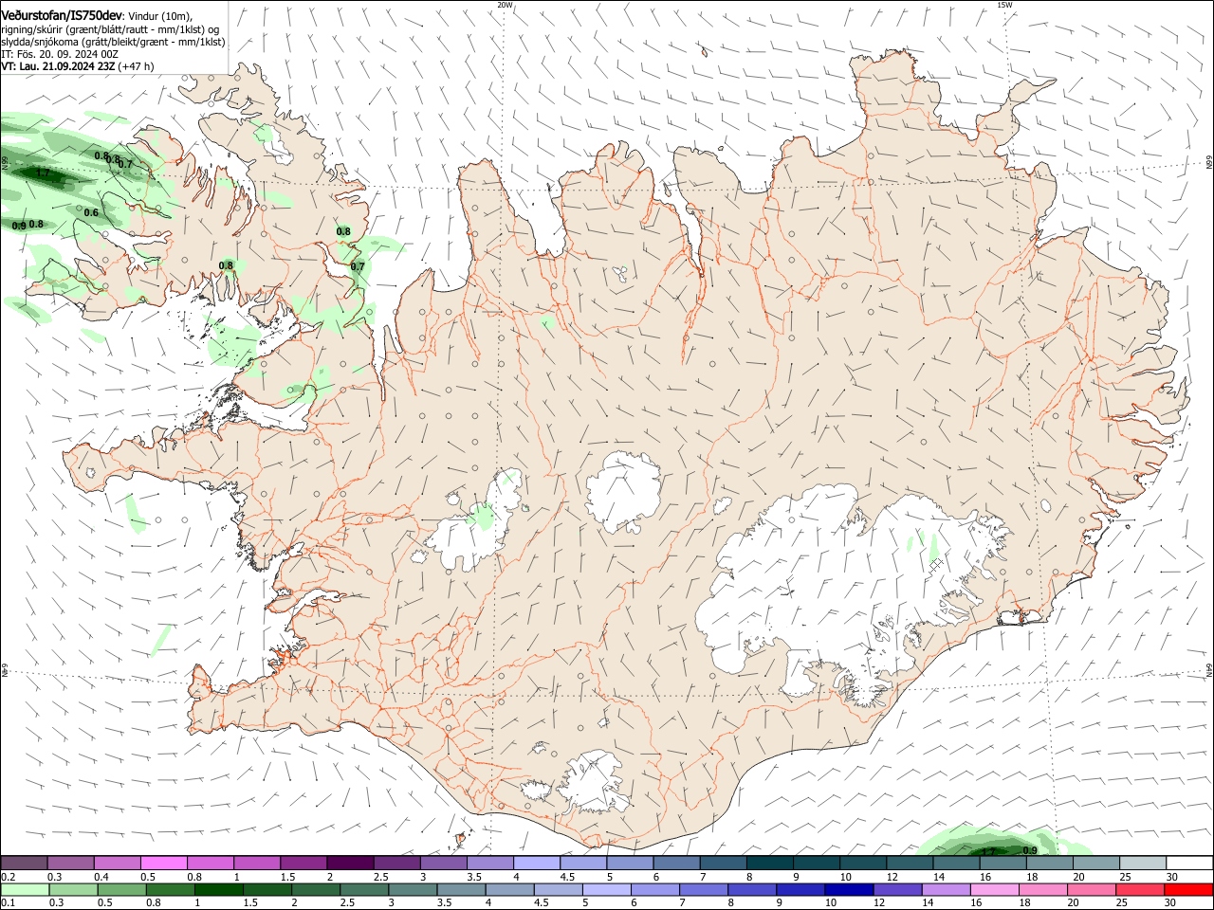The image size is (1214, 910).
Task: Click the Veðurstofan/IS750dev title text
Action: (62, 16)
